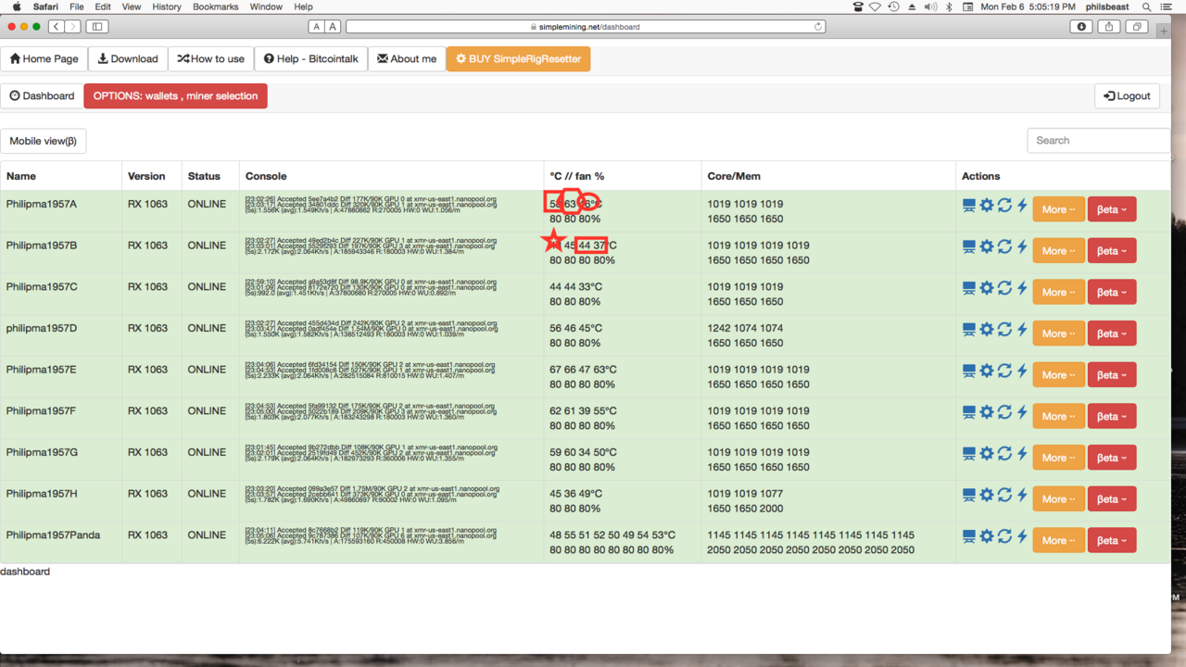Click monitor icon for Philipma1957C
Image resolution: width=1186 pixels, height=667 pixels.
coord(969,287)
